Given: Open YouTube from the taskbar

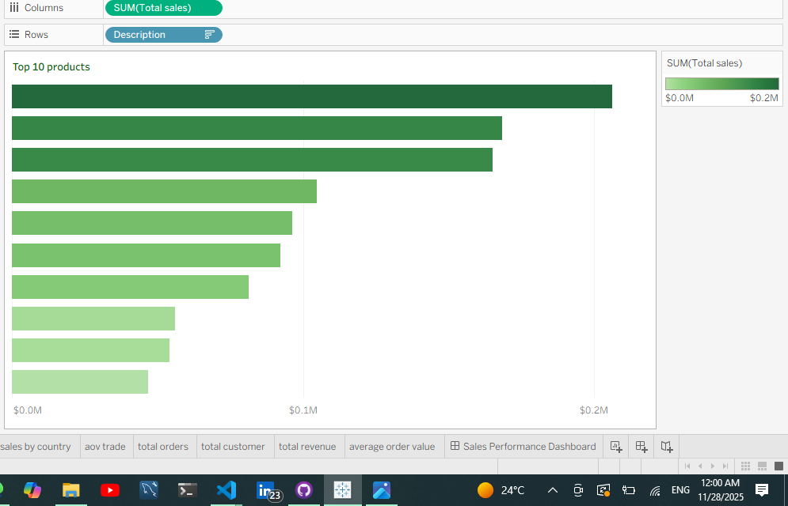Looking at the screenshot, I should pyautogui.click(x=109, y=490).
